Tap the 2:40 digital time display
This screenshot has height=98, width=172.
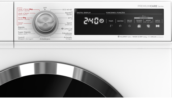tap(91, 21)
